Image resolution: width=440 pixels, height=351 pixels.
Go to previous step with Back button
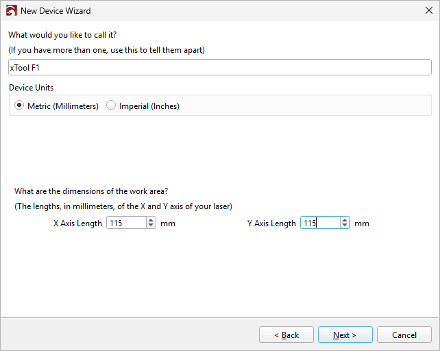286,335
